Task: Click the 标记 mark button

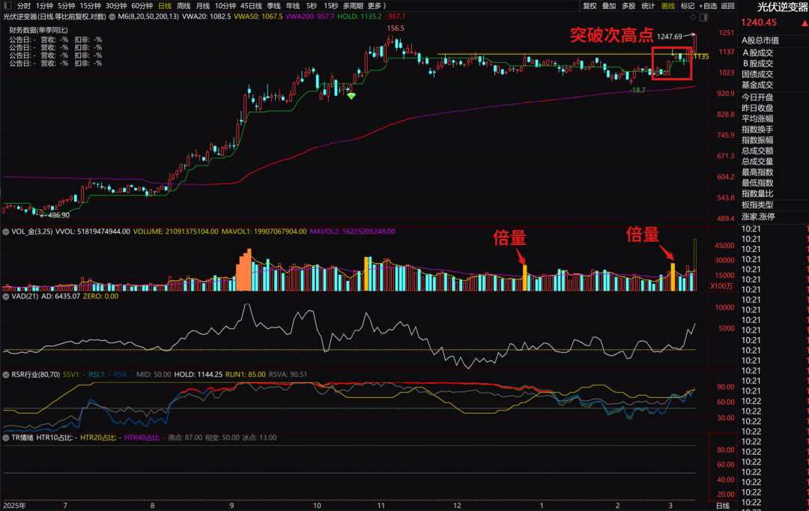Action: tap(687, 6)
